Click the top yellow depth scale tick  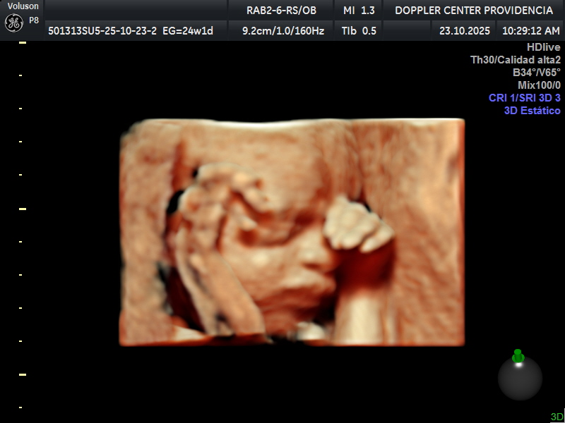(x=23, y=43)
